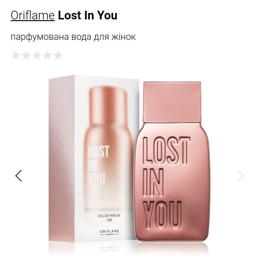Screen dimensions: 259x265
Task: Rate product with first star
Action: [x=16, y=55]
